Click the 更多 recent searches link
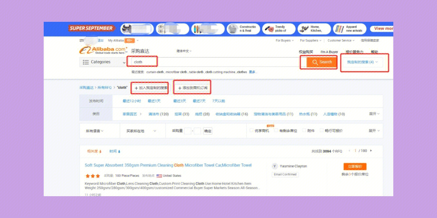 [x=252, y=72]
